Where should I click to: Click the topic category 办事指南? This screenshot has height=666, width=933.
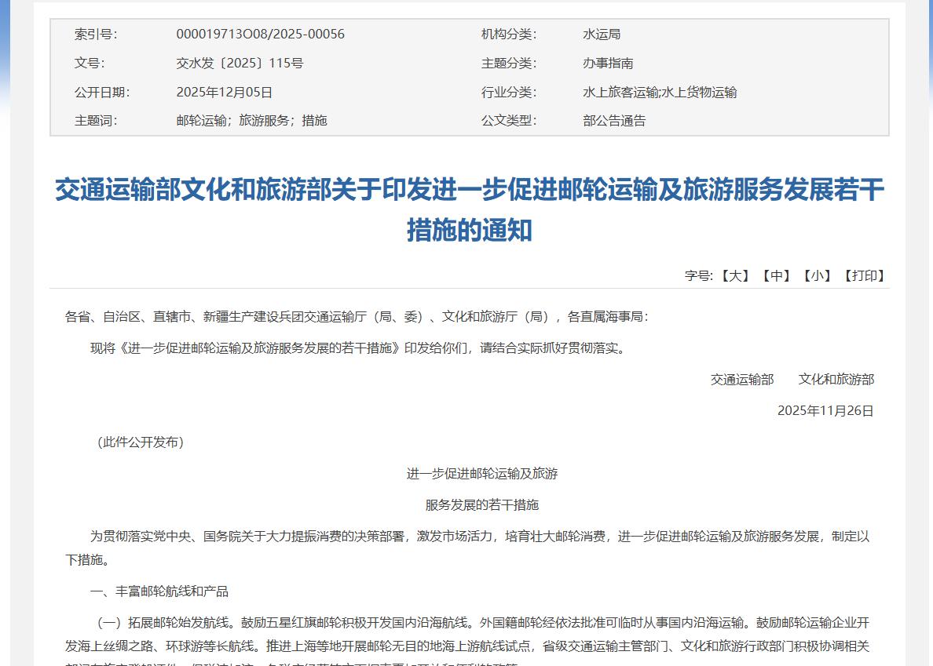click(x=608, y=63)
